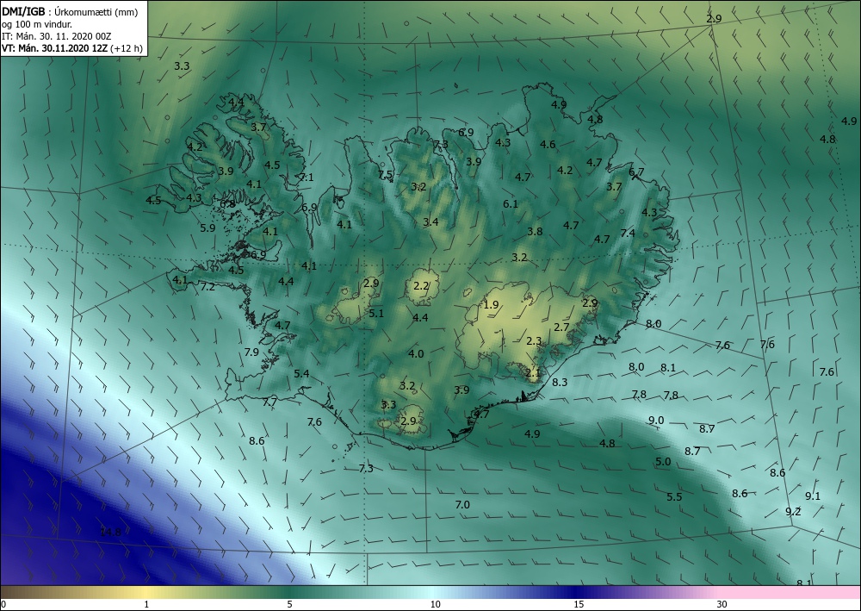This screenshot has height=611, width=861.
Task: Click the '5.1' value beside the western glacier
Action: [x=376, y=314]
